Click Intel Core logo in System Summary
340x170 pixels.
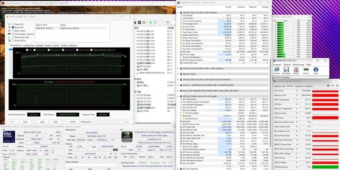9,136
